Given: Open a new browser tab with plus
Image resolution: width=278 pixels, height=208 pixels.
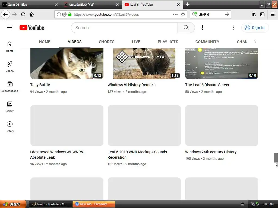Looking at the screenshot, I should 187,4.
